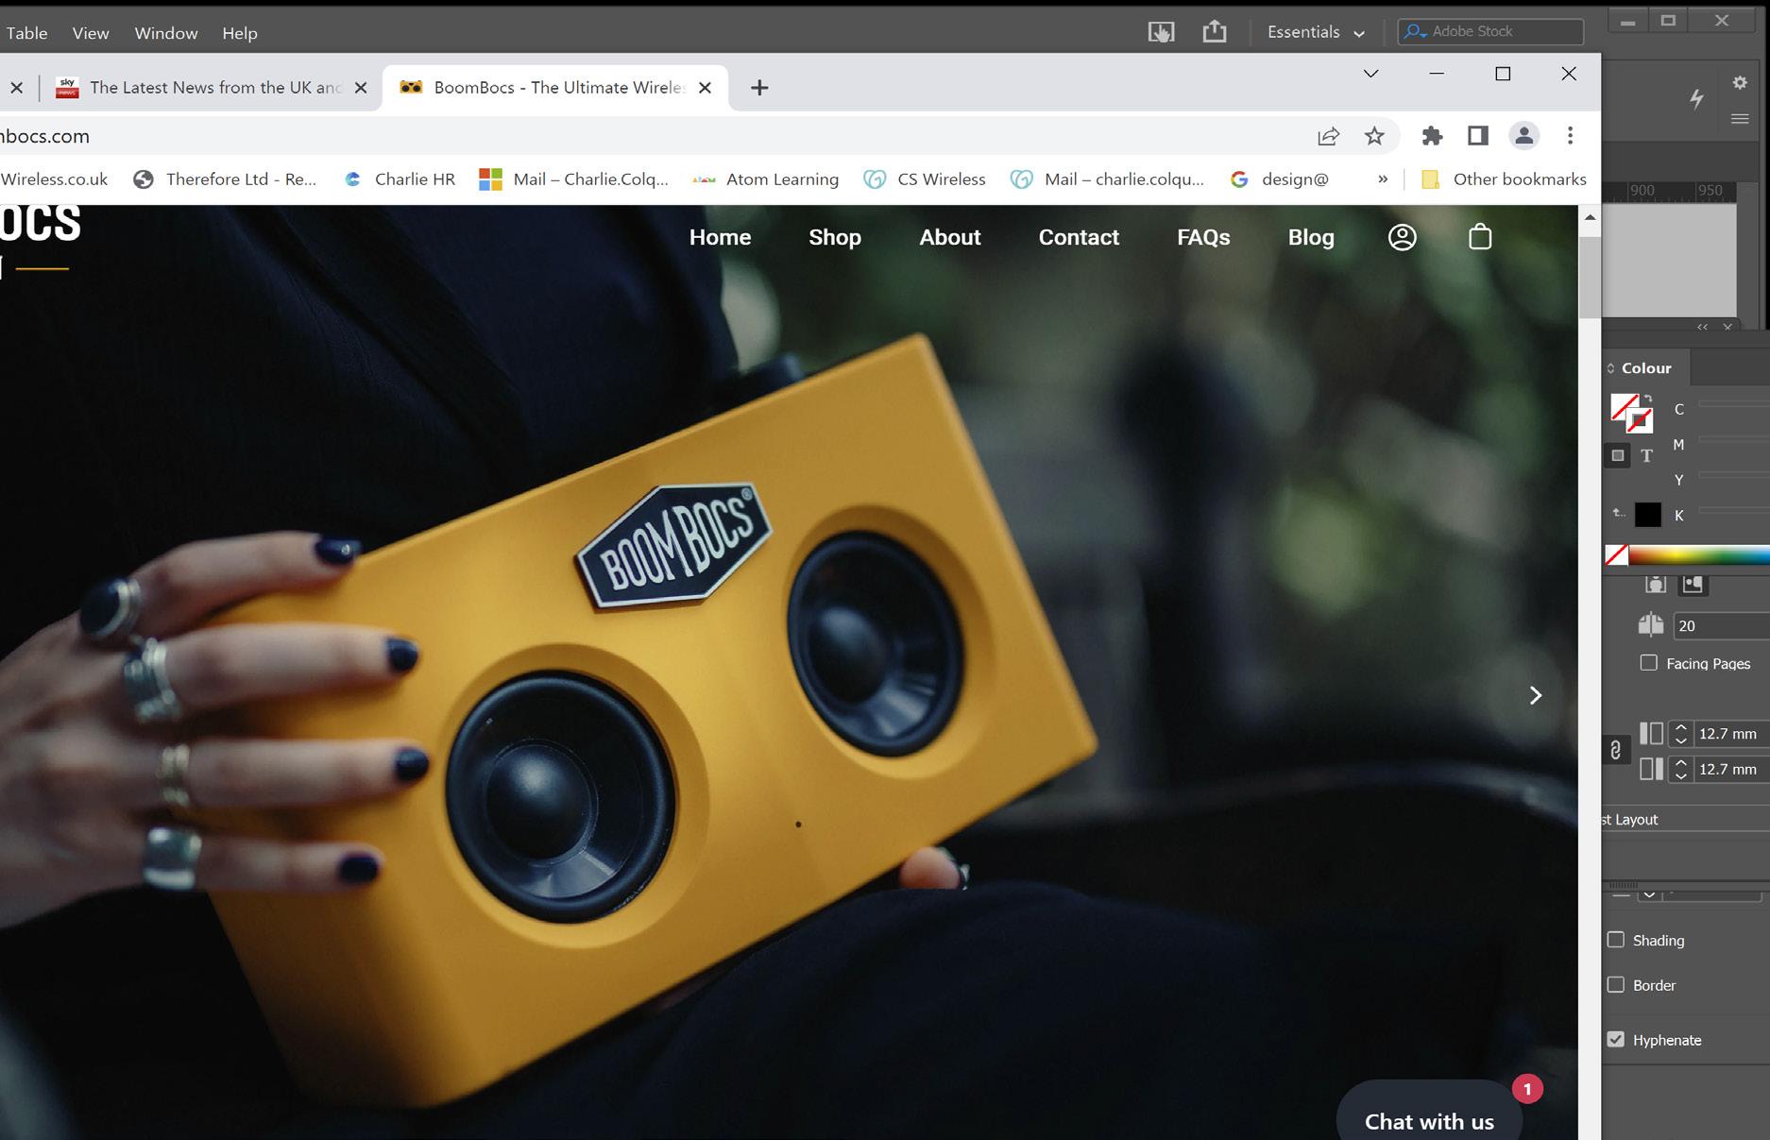
Task: Open Chrome extensions puzzle icon
Action: click(1432, 136)
